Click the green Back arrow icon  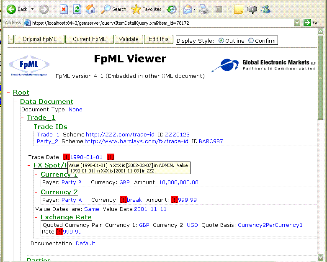[x=11, y=9]
